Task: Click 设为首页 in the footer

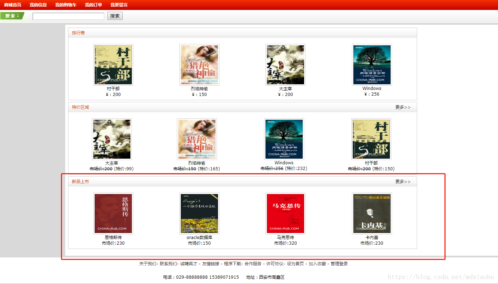Action: pyautogui.click(x=295, y=264)
